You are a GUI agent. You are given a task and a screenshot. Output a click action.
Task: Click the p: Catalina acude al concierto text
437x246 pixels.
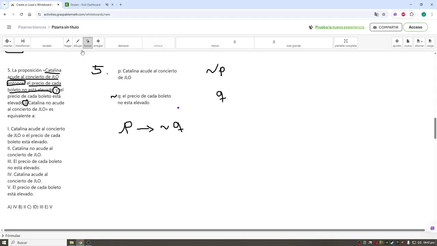(147, 74)
